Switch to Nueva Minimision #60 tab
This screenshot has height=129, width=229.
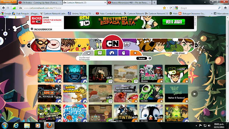(130, 3)
